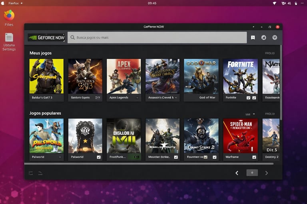Click the magnifier icon in search bar

pyautogui.click(x=72, y=37)
